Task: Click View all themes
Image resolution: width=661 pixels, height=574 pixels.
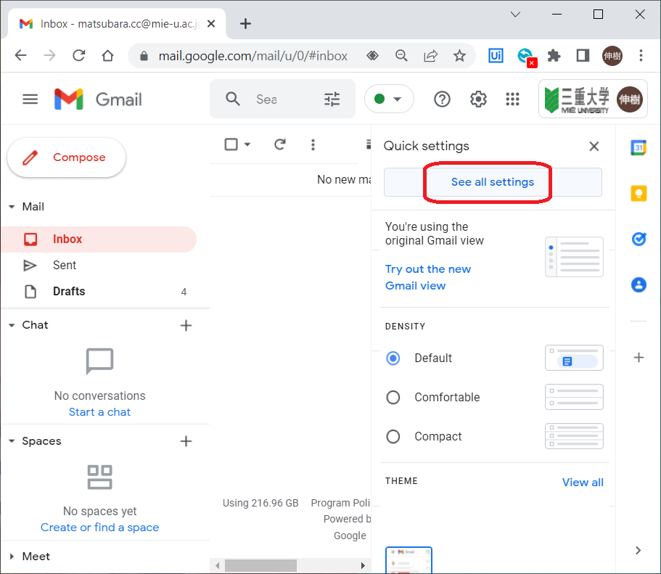Action: coord(583,483)
